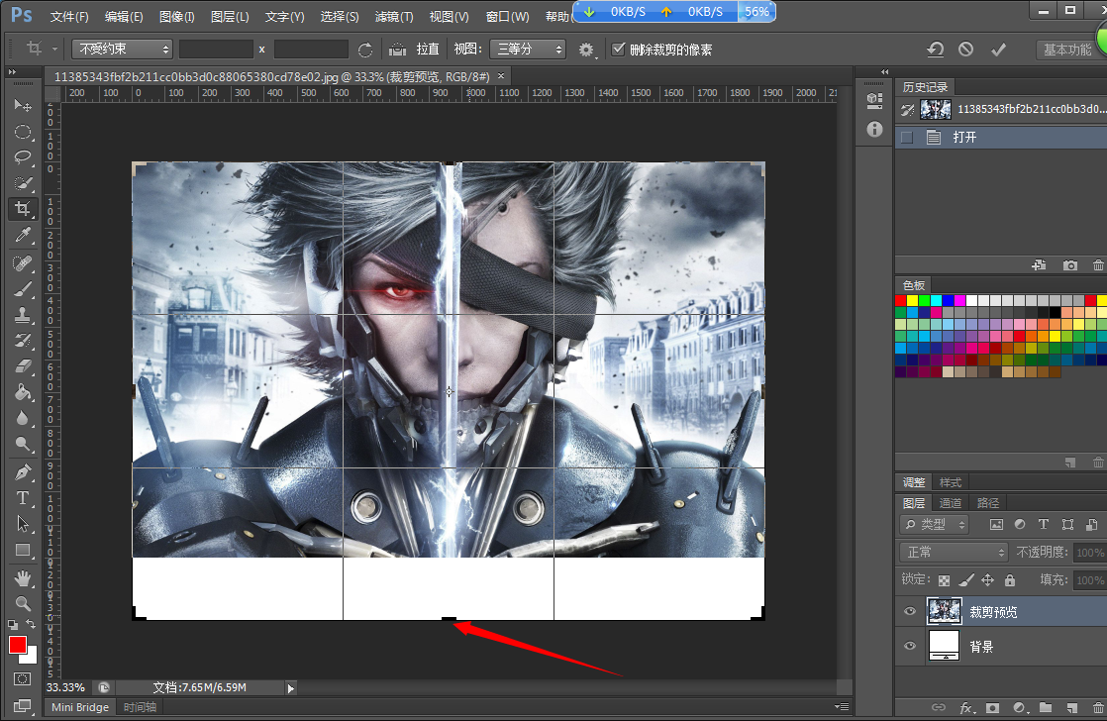Screen dimensions: 1107x721
Task: Switch to the 通道 tab
Action: (951, 503)
